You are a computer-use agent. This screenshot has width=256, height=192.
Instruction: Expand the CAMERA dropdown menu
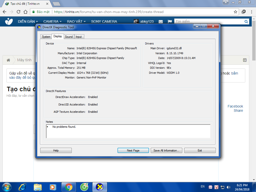pyautogui.click(x=52, y=21)
